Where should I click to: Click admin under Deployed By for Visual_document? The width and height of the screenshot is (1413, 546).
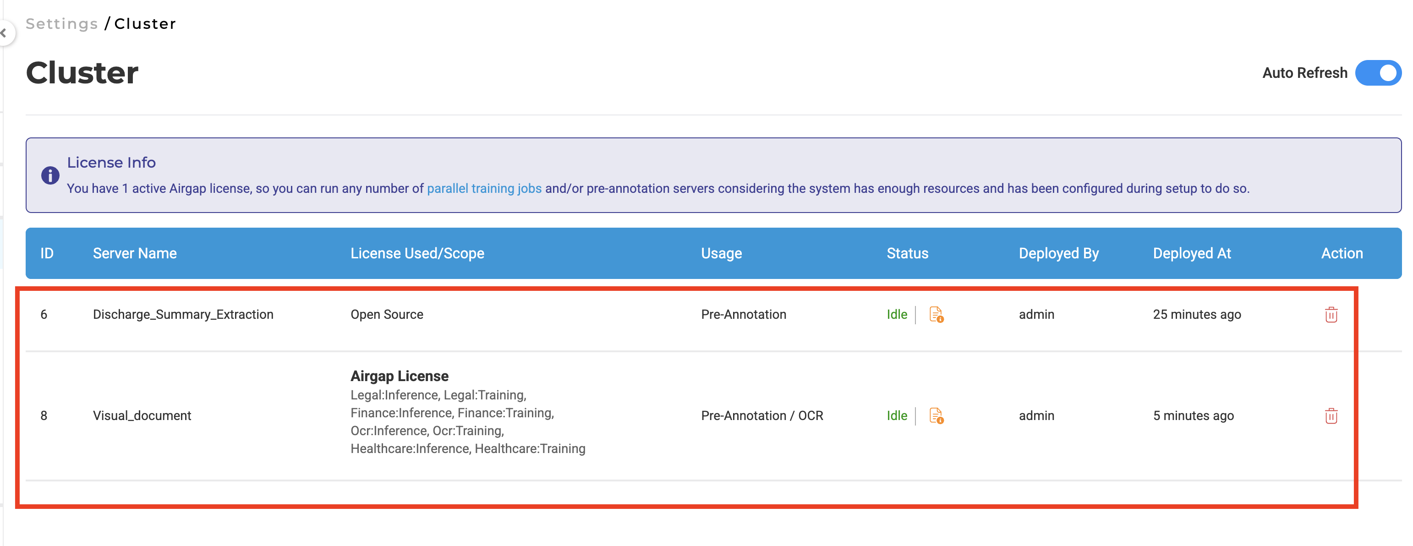pyautogui.click(x=1036, y=415)
